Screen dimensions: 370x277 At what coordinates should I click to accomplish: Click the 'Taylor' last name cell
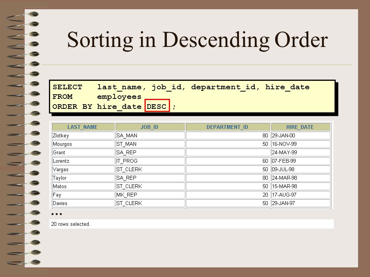point(83,178)
